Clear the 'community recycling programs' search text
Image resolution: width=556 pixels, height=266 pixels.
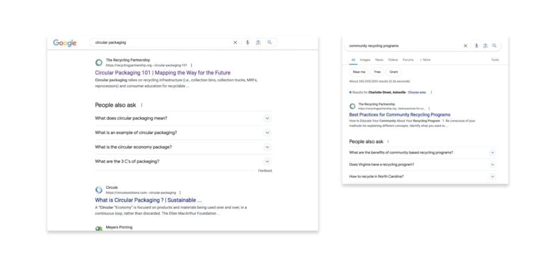[465, 46]
